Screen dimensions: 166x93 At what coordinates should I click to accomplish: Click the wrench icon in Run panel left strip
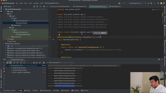pos(4,72)
